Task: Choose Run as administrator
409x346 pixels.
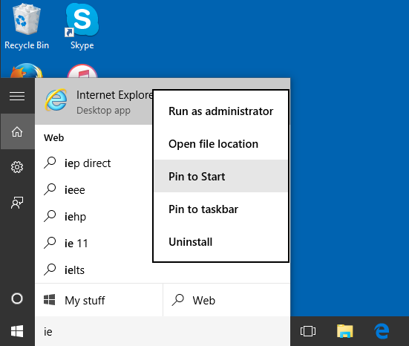Action: click(x=220, y=111)
